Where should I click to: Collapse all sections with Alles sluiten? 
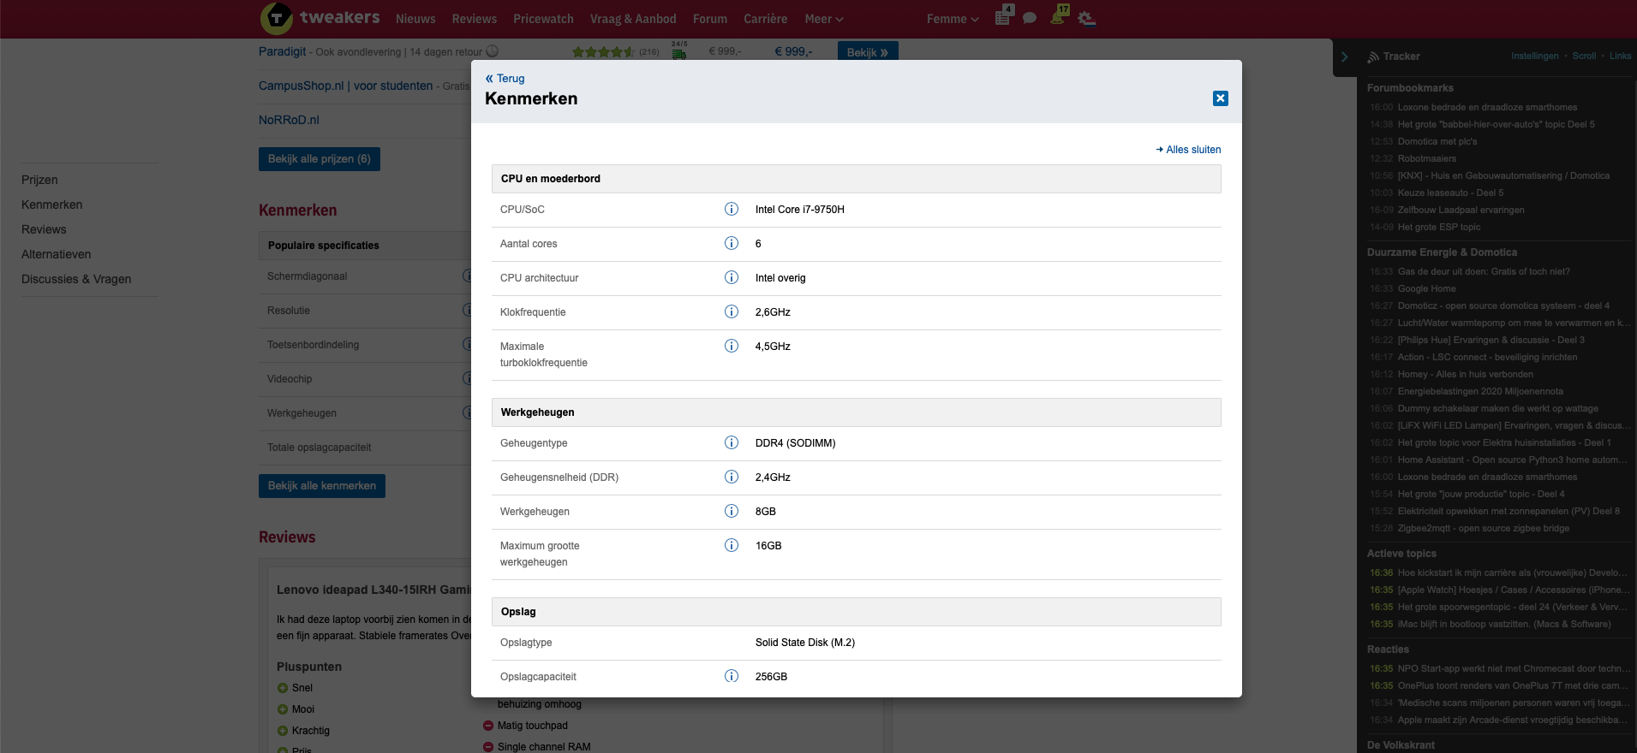(1189, 150)
